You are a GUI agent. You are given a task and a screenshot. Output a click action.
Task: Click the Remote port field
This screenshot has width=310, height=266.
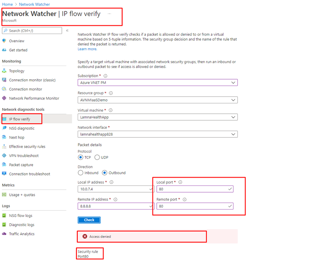(x=195, y=206)
